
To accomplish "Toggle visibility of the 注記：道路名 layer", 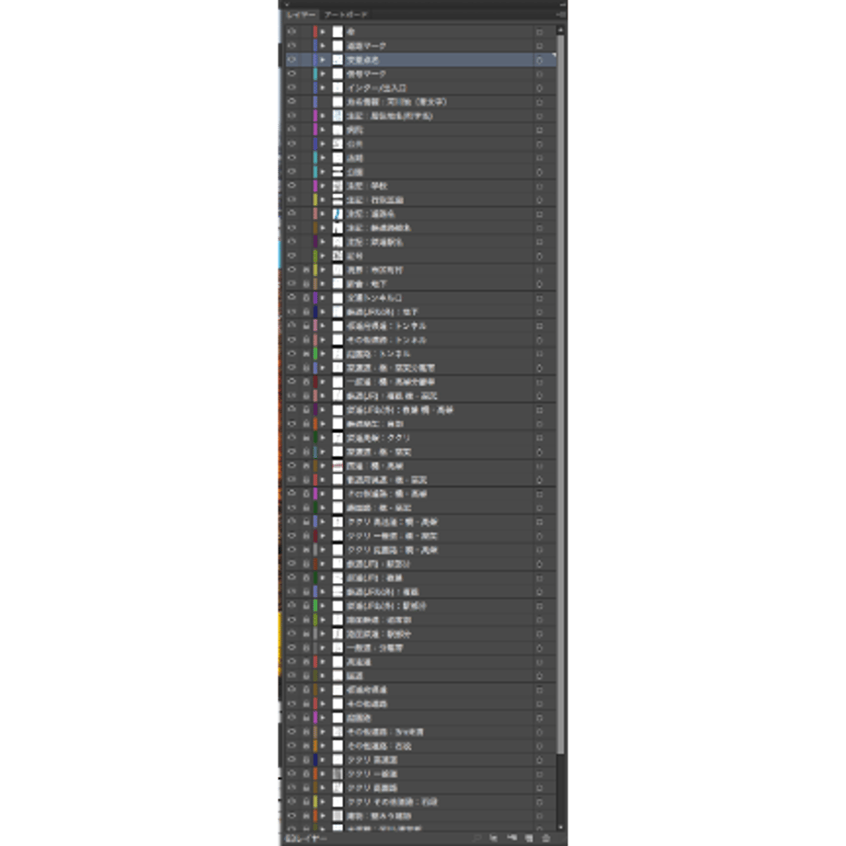I will [292, 213].
